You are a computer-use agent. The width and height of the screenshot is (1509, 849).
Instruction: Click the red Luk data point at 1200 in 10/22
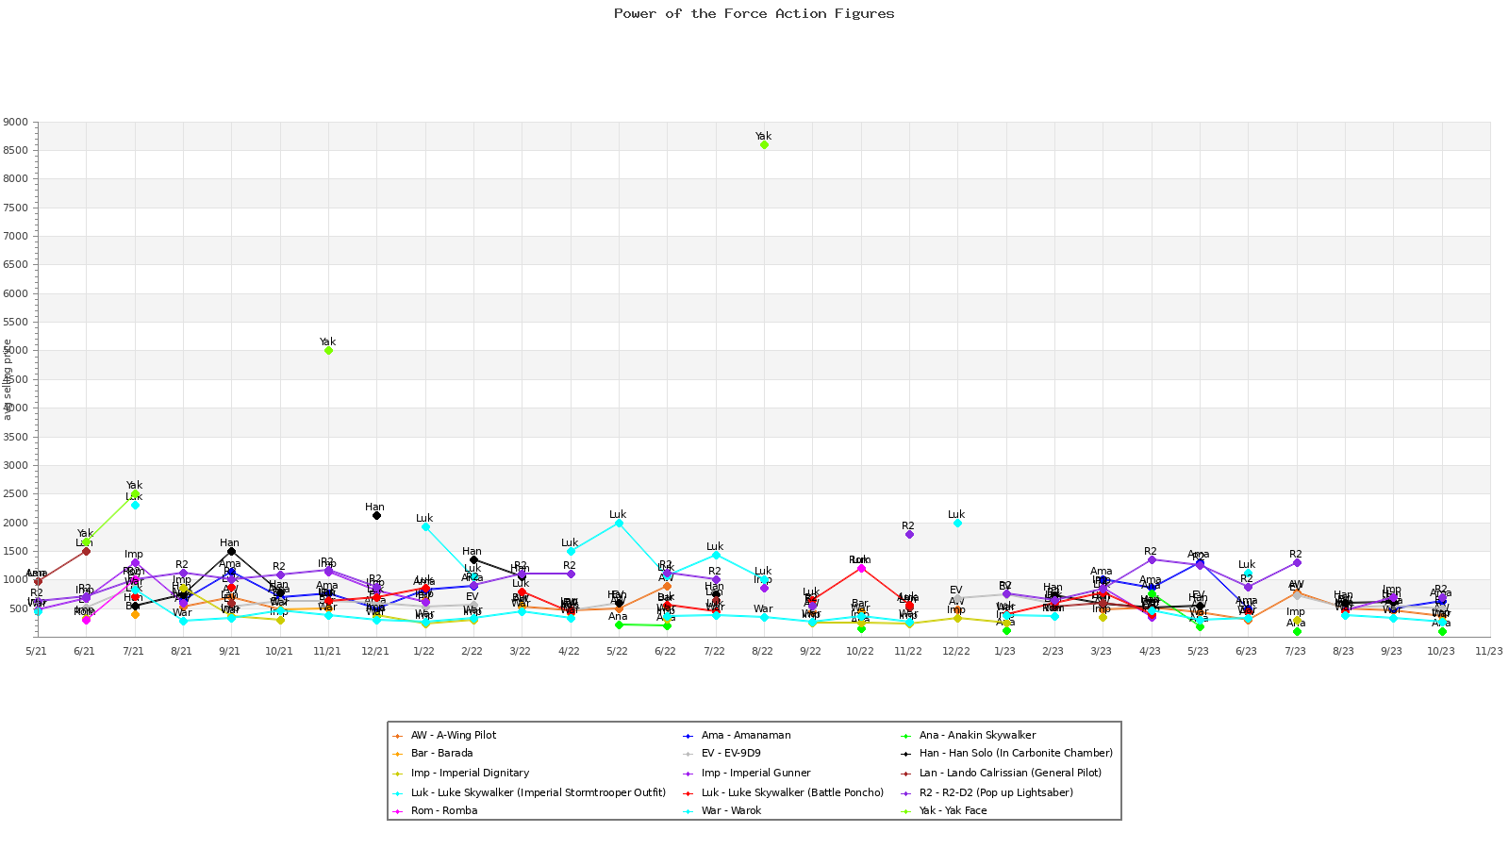[861, 568]
